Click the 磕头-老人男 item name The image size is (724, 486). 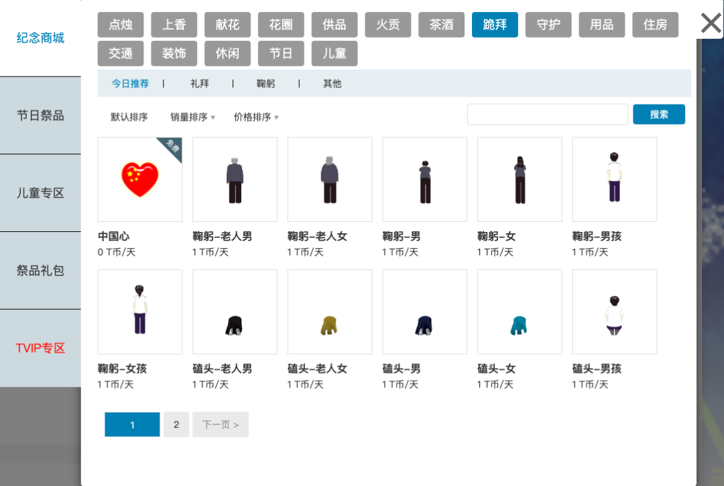[x=223, y=369]
